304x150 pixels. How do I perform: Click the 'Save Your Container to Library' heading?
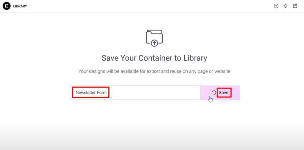click(154, 58)
